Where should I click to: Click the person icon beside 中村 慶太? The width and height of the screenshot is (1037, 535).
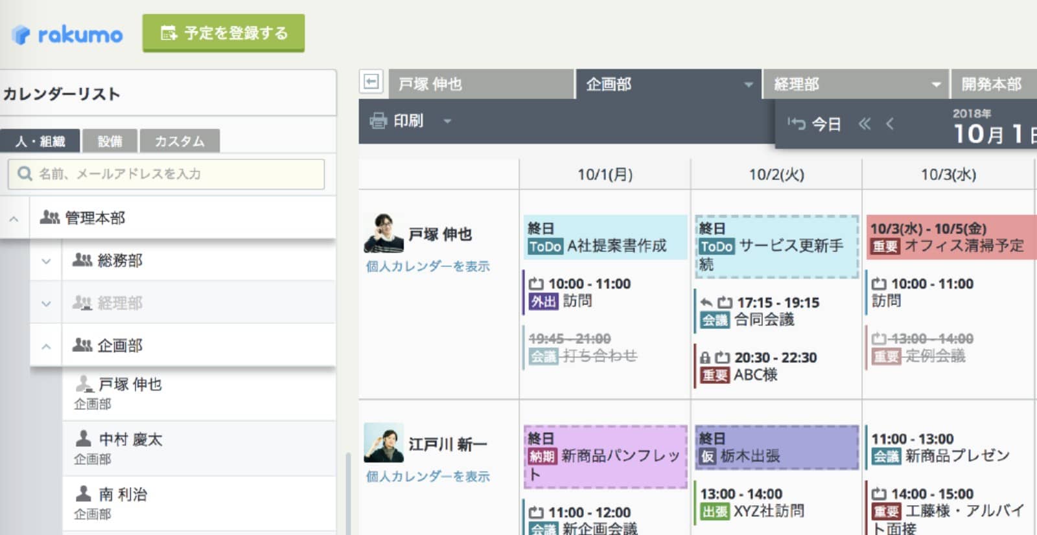(x=84, y=439)
